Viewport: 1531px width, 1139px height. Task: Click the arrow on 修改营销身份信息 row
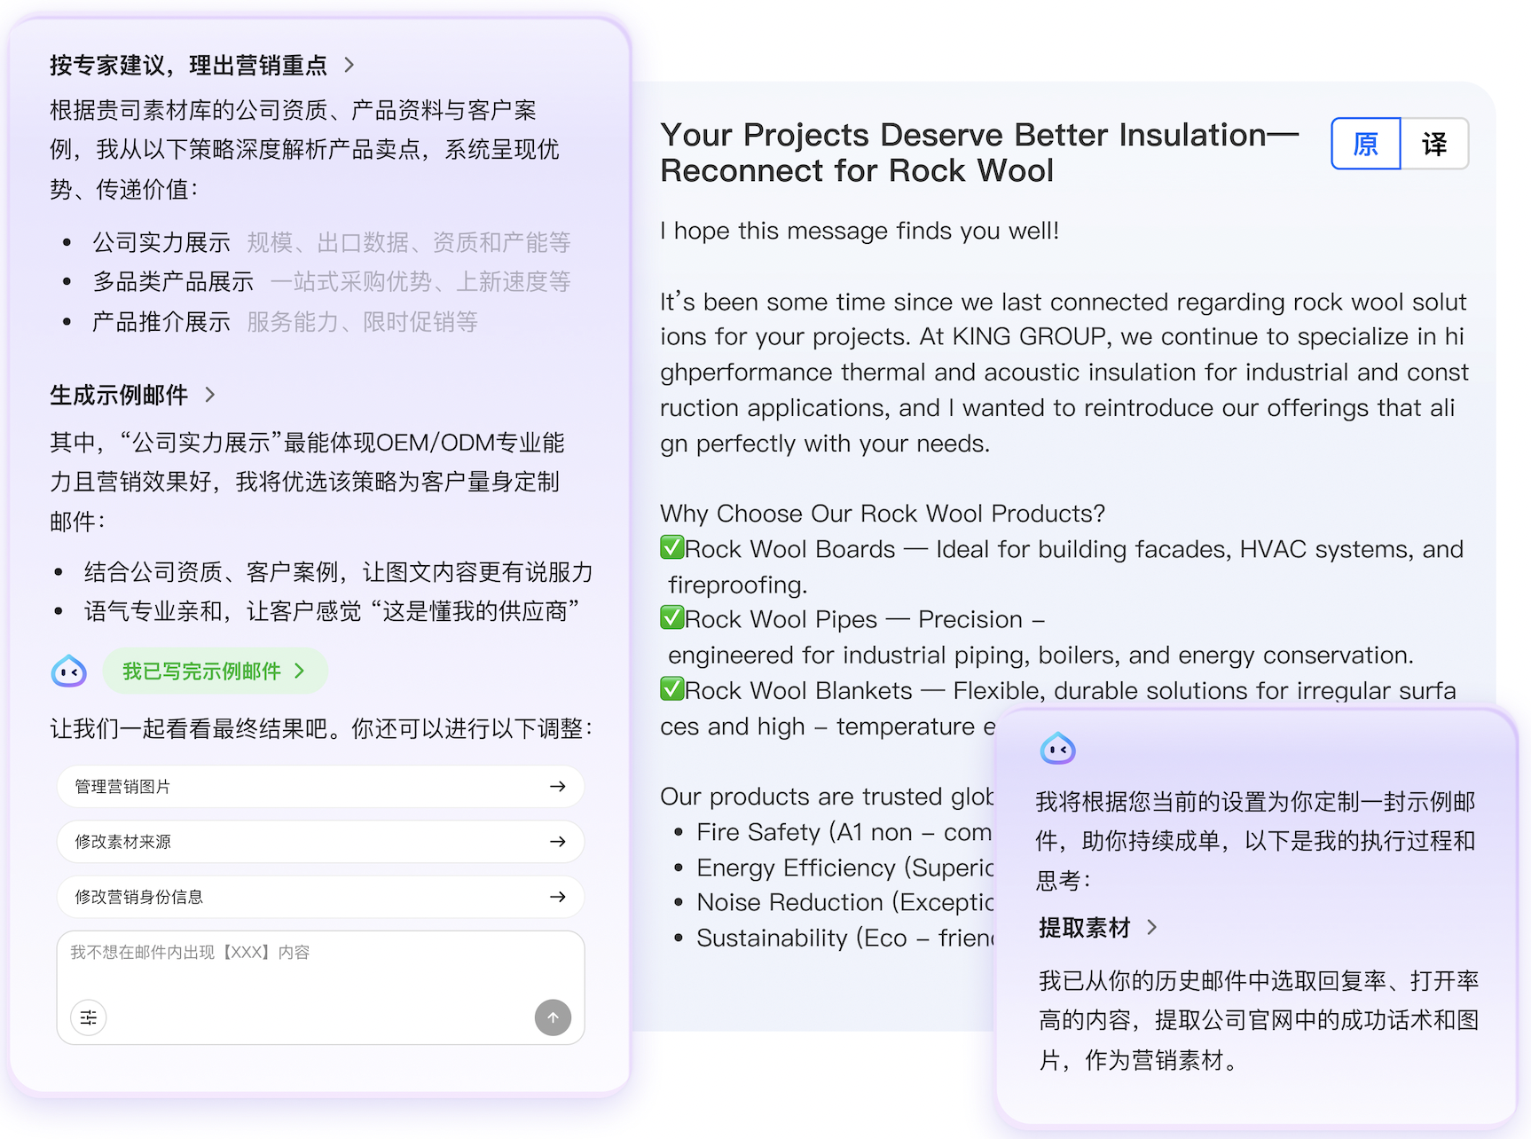[x=557, y=897]
